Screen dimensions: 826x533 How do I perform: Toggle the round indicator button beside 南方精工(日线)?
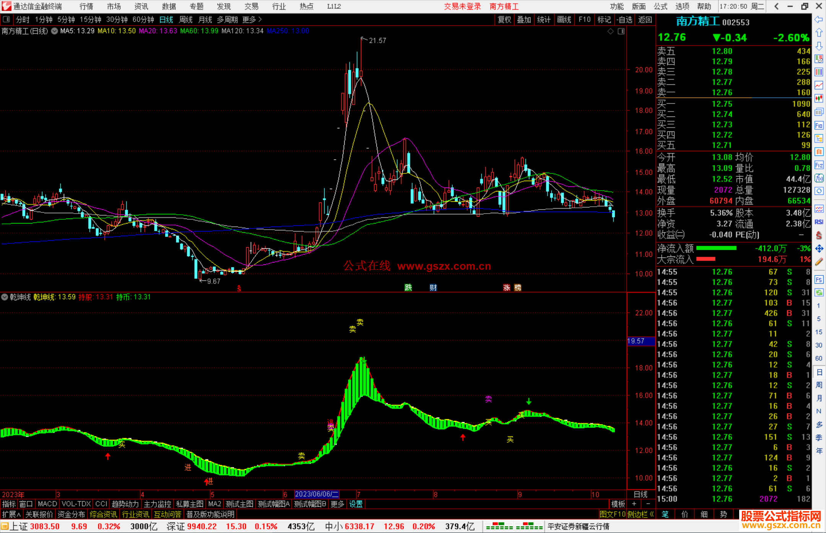pyautogui.click(x=54, y=31)
